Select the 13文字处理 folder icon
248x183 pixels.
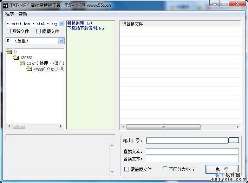click(22, 63)
